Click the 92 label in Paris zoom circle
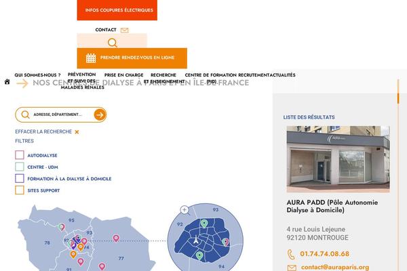The width and height of the screenshot is (407, 271). coord(180,224)
